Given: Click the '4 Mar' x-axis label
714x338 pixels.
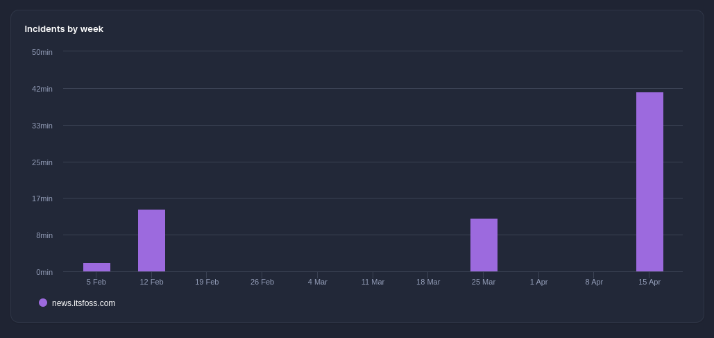Looking at the screenshot, I should (317, 282).
